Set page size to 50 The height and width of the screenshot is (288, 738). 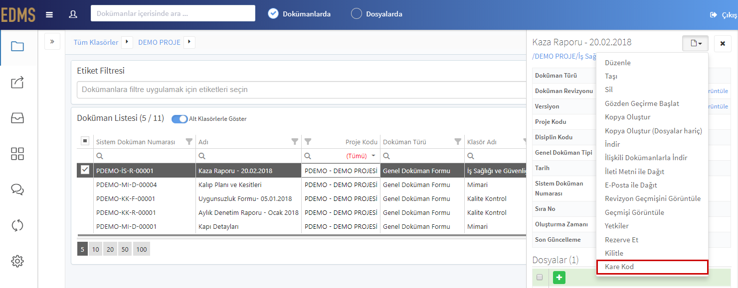pyautogui.click(x=125, y=249)
